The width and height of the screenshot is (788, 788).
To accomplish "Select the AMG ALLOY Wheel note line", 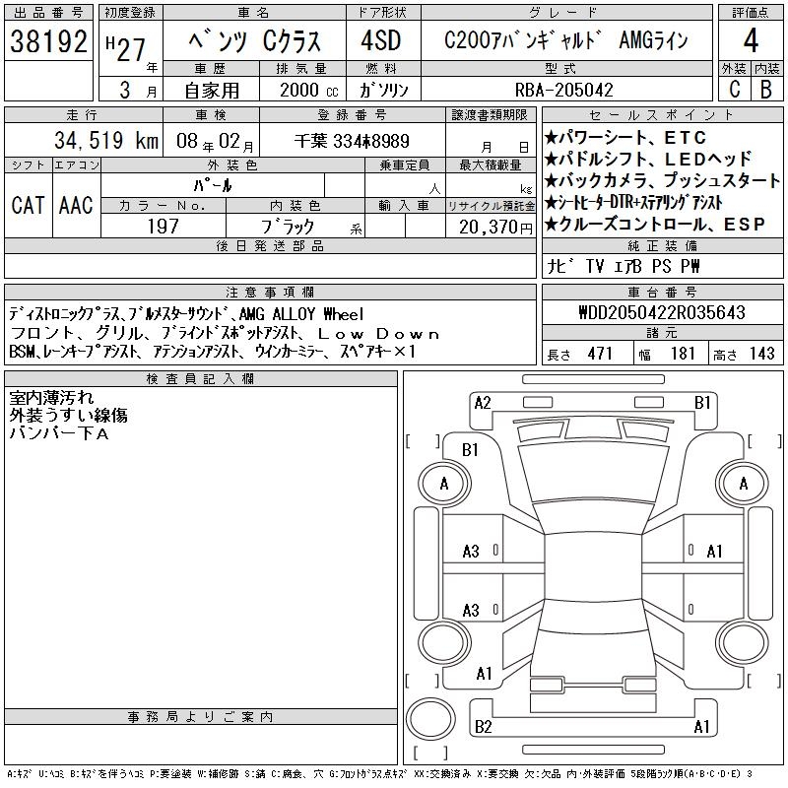I will point(186,314).
